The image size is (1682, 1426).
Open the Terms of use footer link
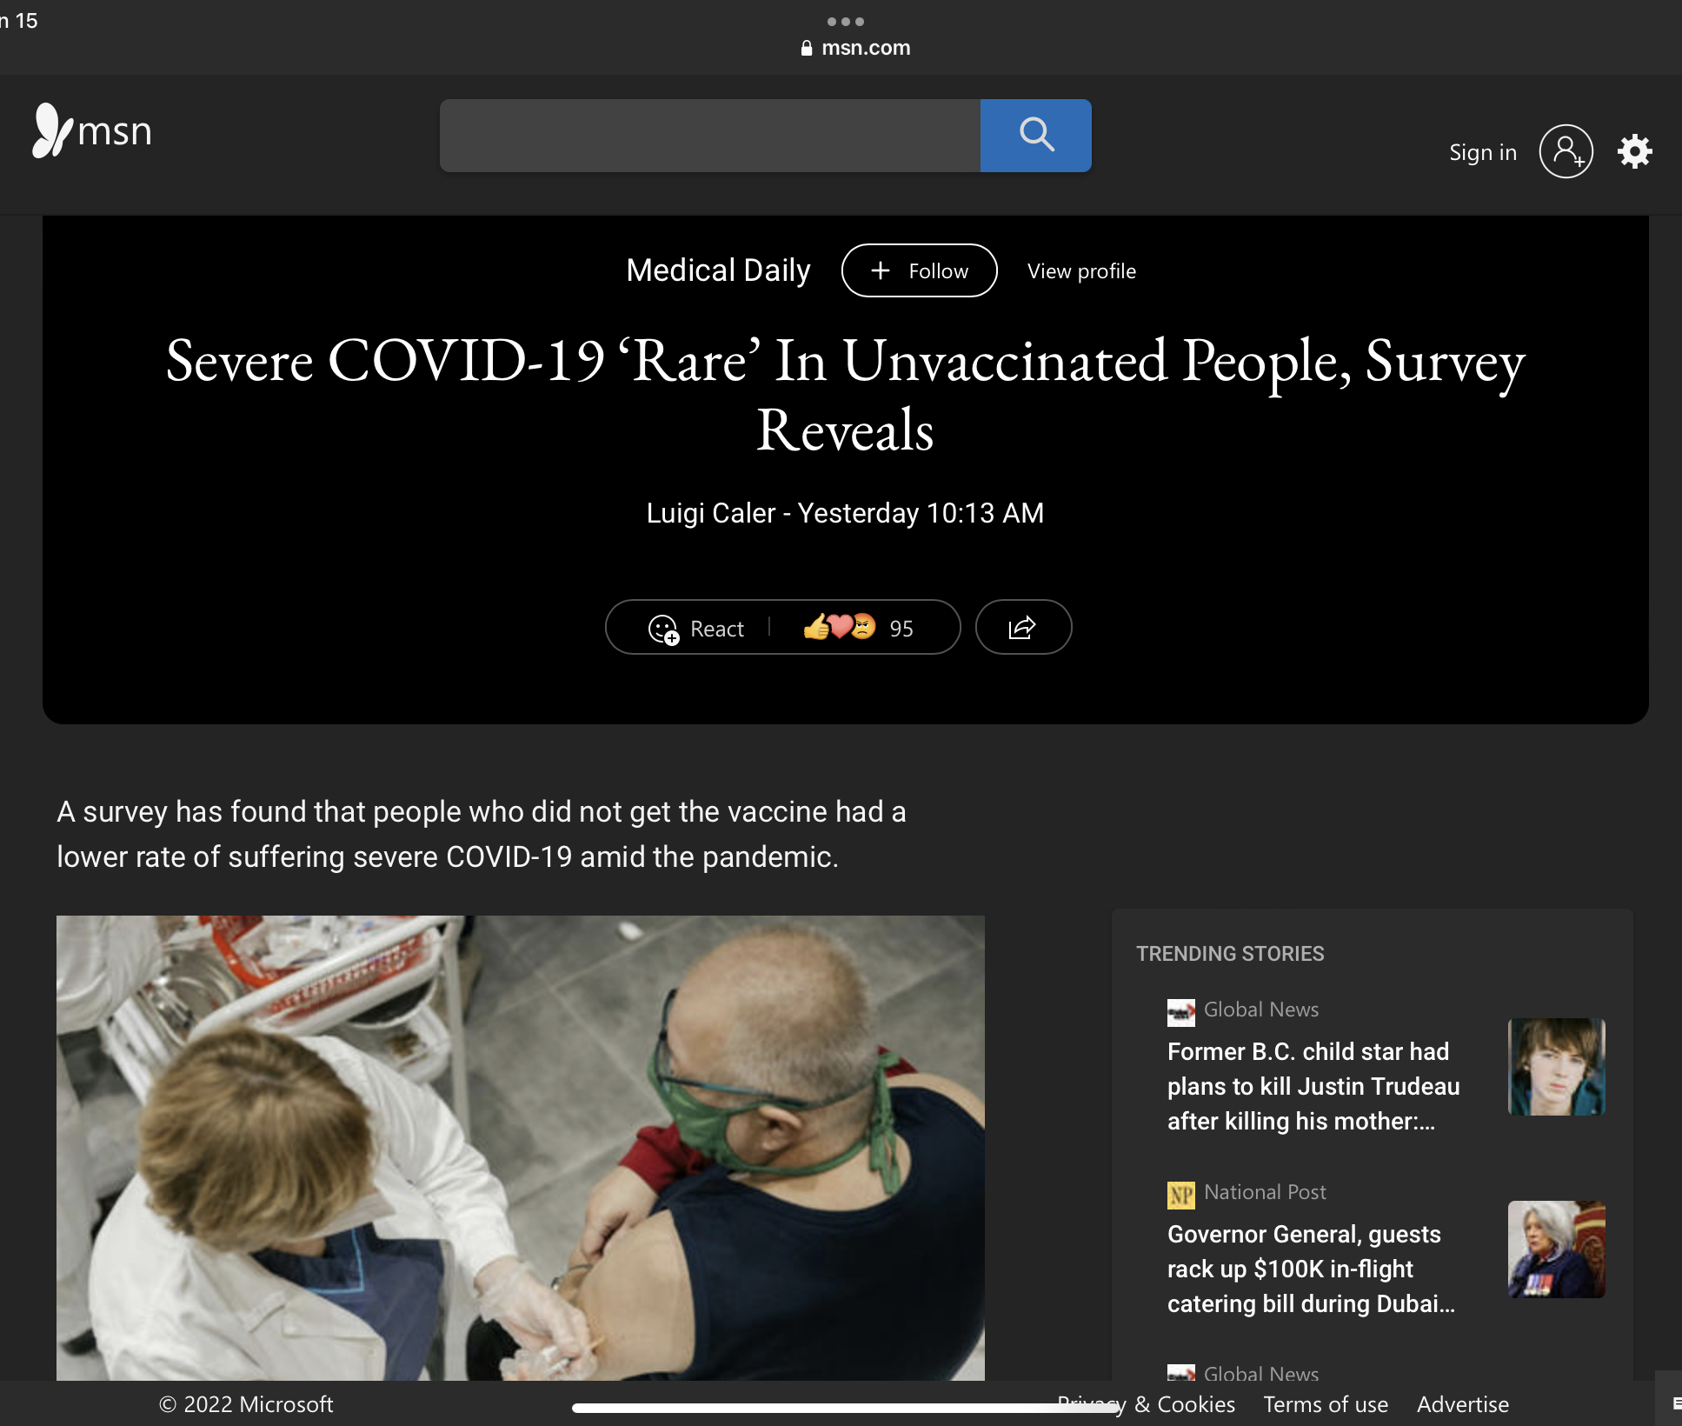pyautogui.click(x=1325, y=1404)
